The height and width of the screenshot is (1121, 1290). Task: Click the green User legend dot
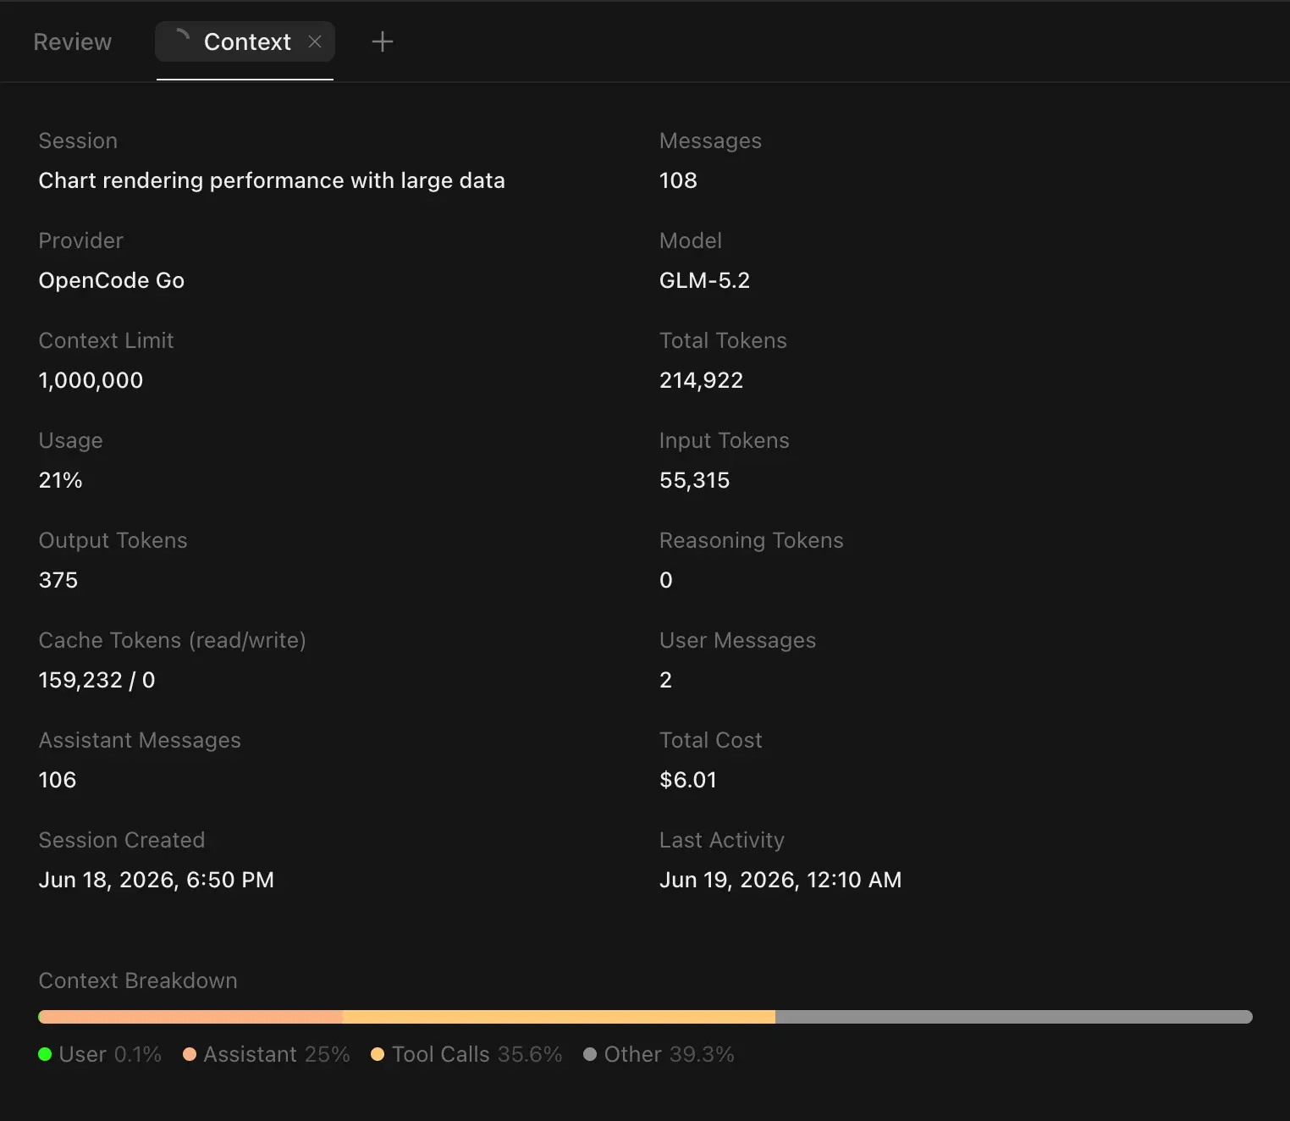[x=46, y=1054]
